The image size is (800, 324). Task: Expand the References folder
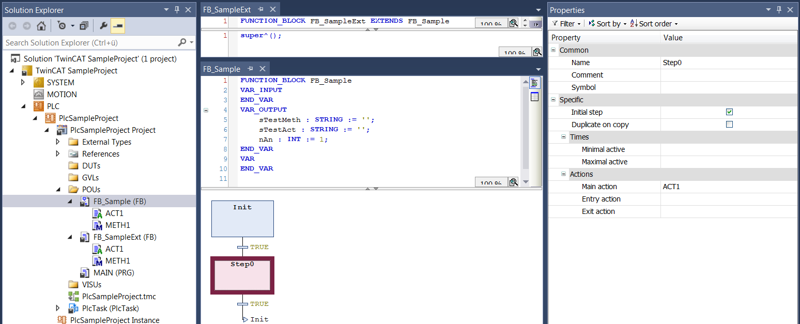(x=58, y=153)
